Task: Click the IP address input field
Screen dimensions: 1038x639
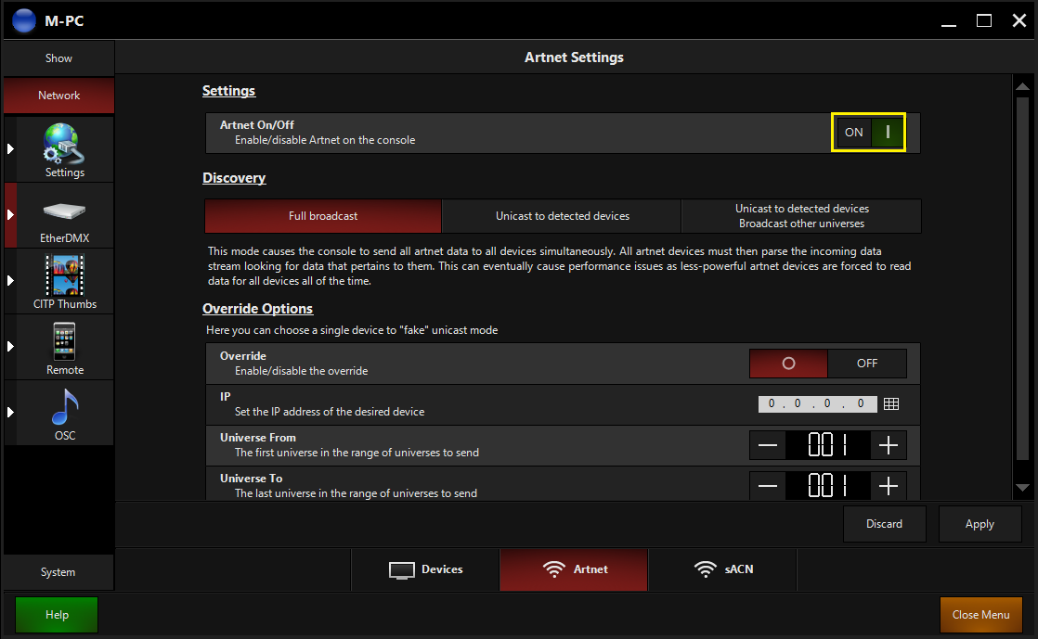Action: [817, 403]
